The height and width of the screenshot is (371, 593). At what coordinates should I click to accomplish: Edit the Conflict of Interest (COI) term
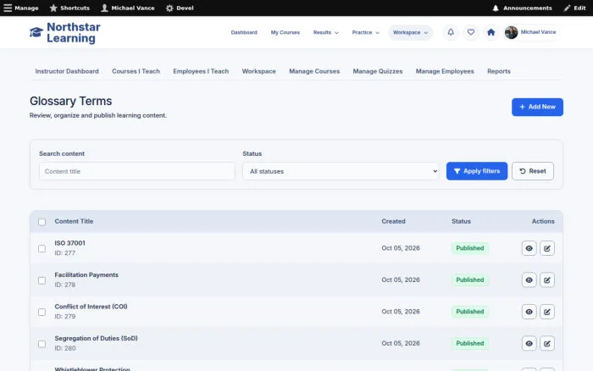point(547,312)
